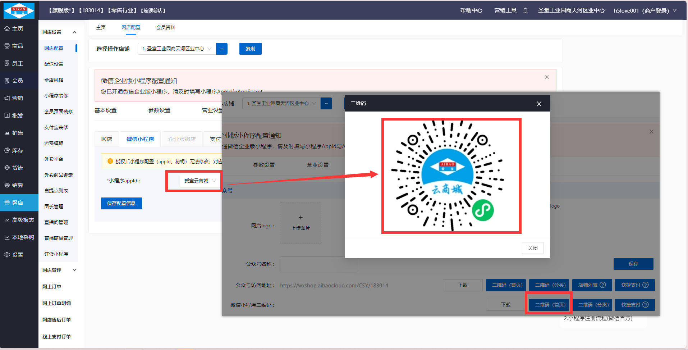
Task: Click the blue ellipsis button beside store selector
Action: coord(222,49)
